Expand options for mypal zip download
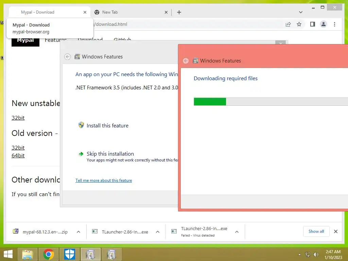 coord(79,232)
